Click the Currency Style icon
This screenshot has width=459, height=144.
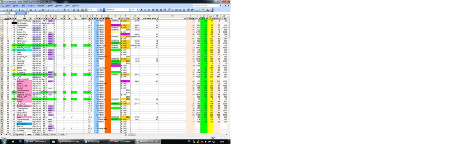(169, 10)
